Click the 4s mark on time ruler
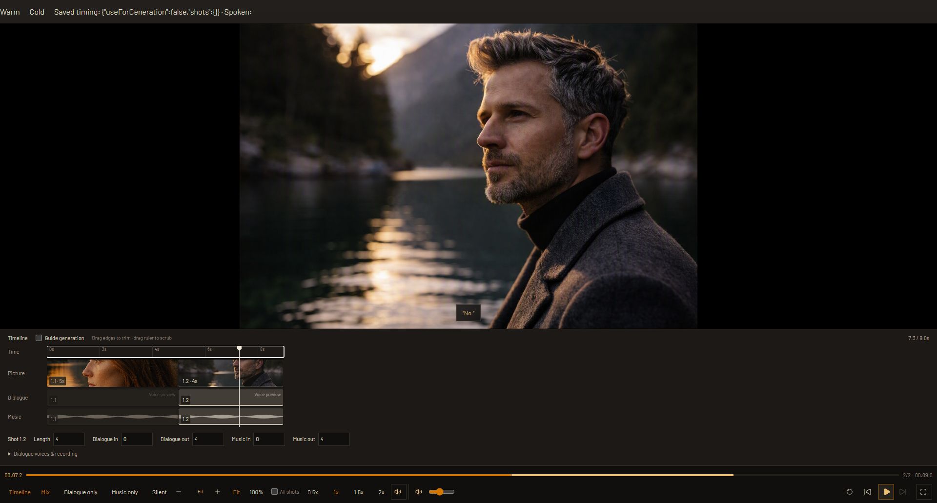937x503 pixels. point(157,349)
